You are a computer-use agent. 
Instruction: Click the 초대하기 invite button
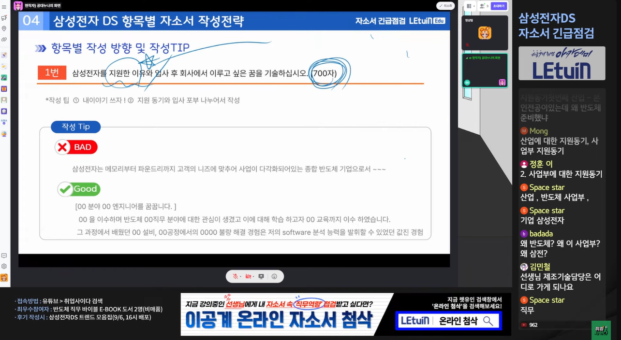[x=498, y=6]
